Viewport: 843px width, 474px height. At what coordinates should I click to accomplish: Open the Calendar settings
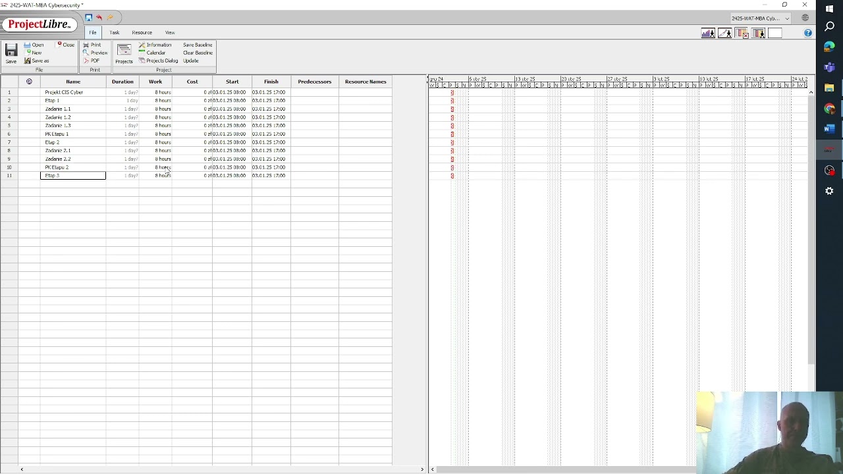[152, 53]
